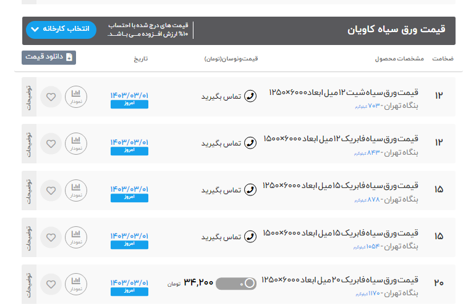This screenshot has height=307, width=471.
Task: Click the phone icon in the first 12mm row
Action: [250, 96]
